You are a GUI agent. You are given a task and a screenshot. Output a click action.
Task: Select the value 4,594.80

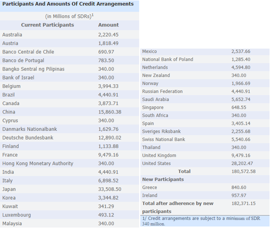click(x=241, y=67)
